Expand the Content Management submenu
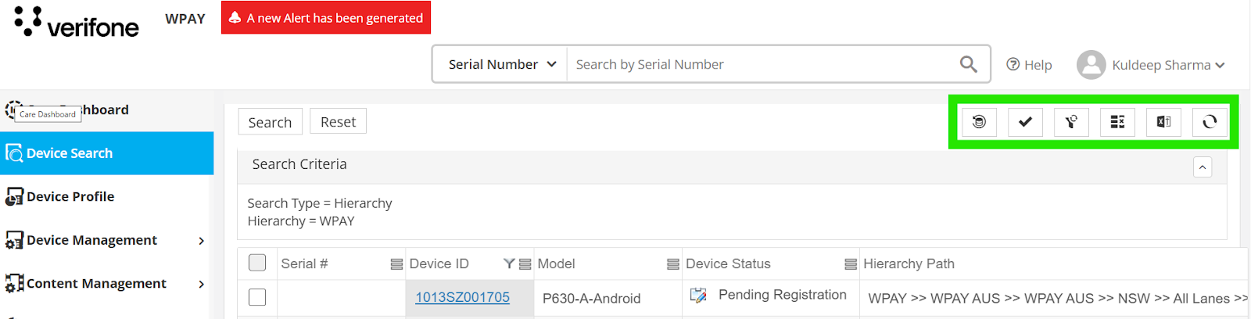This screenshot has height=319, width=1251. 201,284
